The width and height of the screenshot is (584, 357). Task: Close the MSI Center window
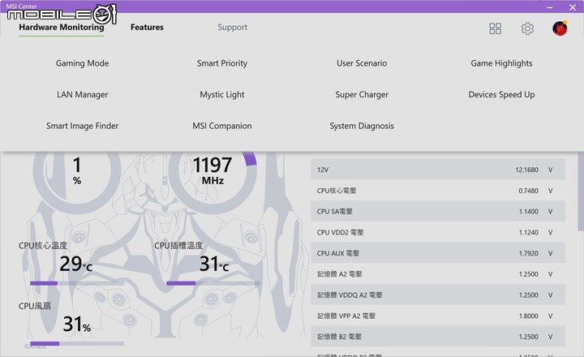(573, 7)
